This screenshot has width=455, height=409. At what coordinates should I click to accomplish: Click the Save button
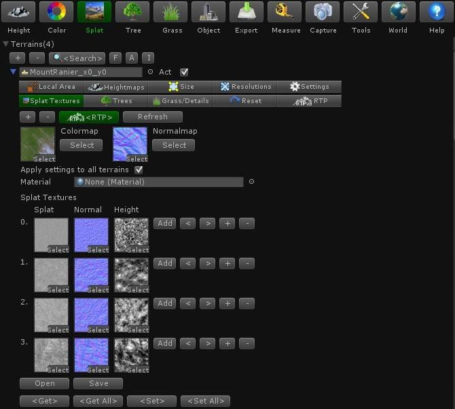pos(98,383)
